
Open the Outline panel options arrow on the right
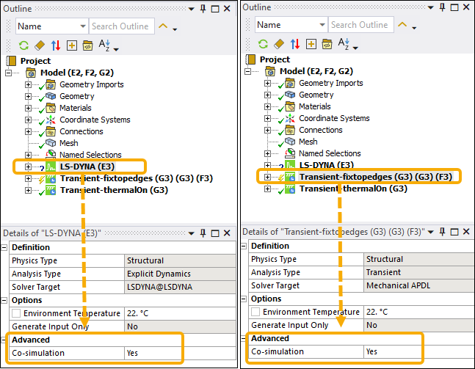[432, 7]
